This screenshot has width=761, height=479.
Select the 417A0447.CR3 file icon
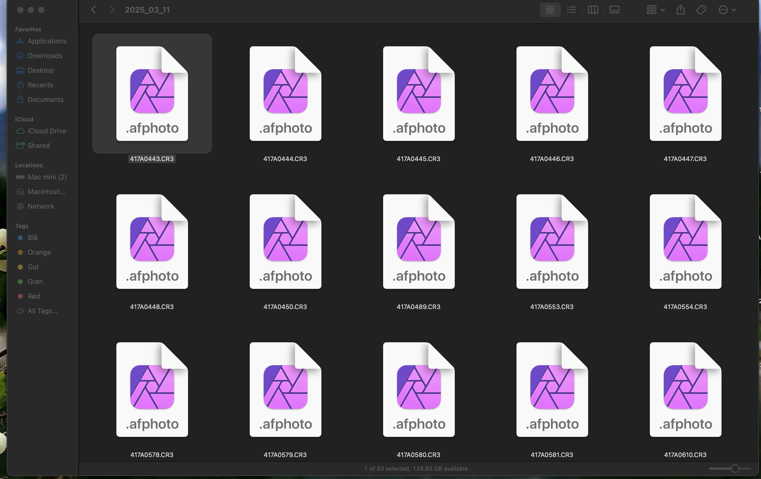[685, 94]
